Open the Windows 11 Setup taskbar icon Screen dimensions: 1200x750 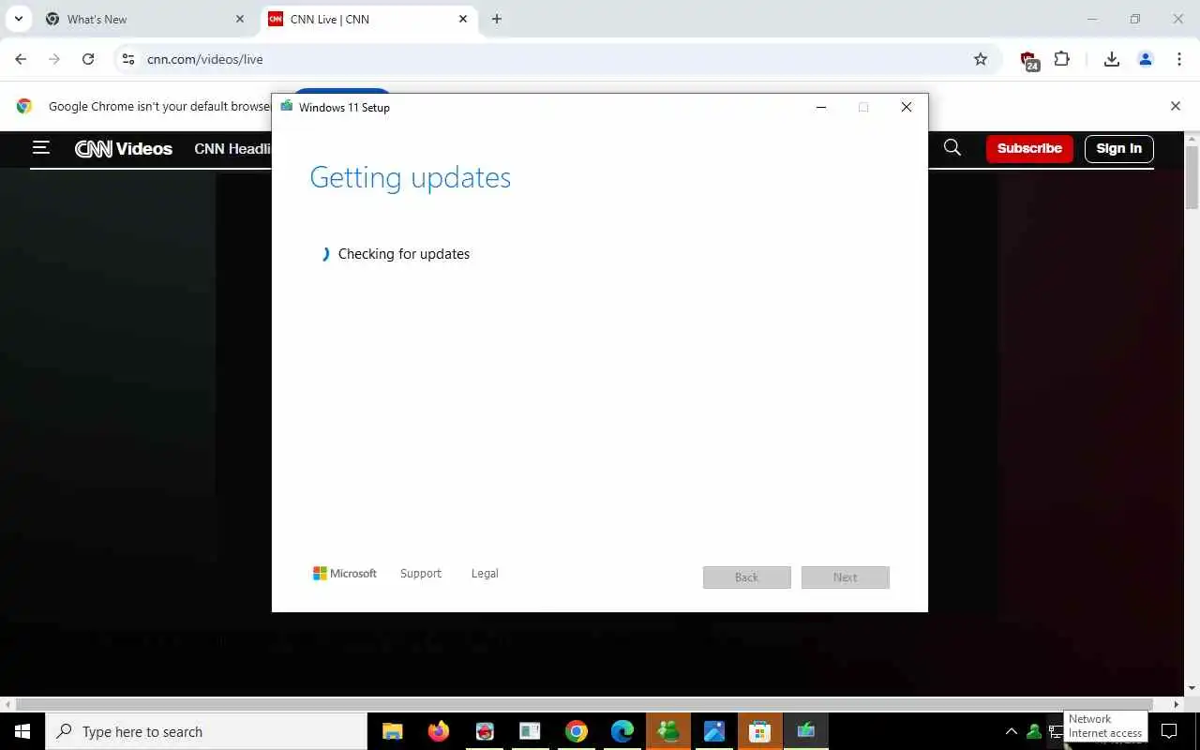tap(805, 731)
